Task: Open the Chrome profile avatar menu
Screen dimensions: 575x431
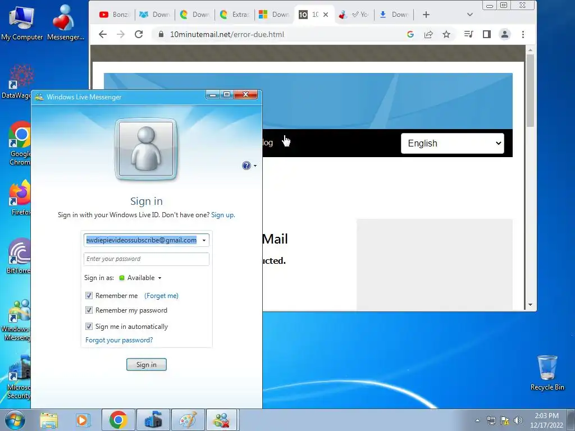Action: 505,34
